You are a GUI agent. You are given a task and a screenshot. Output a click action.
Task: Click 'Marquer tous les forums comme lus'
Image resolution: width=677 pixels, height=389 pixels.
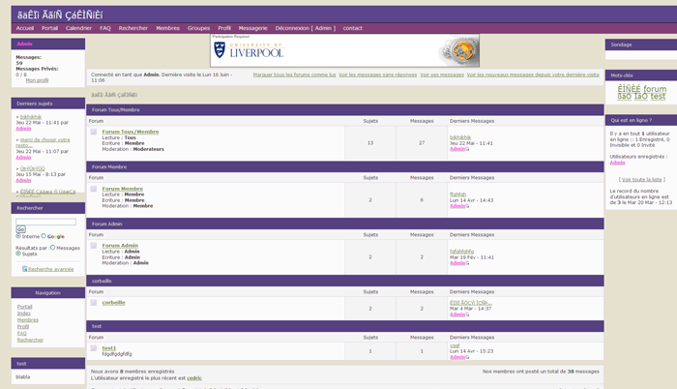pyautogui.click(x=294, y=75)
